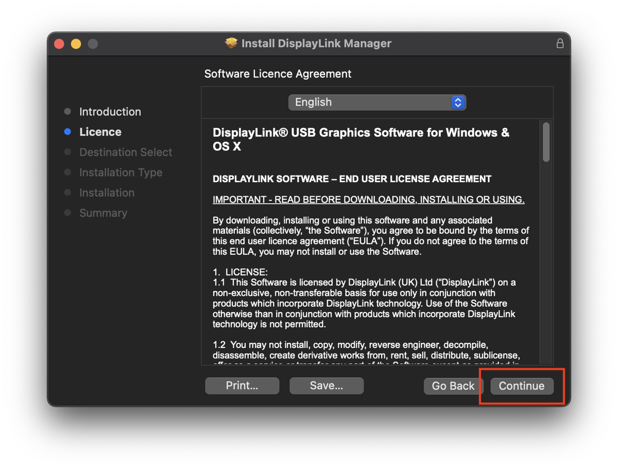
Task: Click the blue up-down arrows on the language selector
Action: coord(457,102)
